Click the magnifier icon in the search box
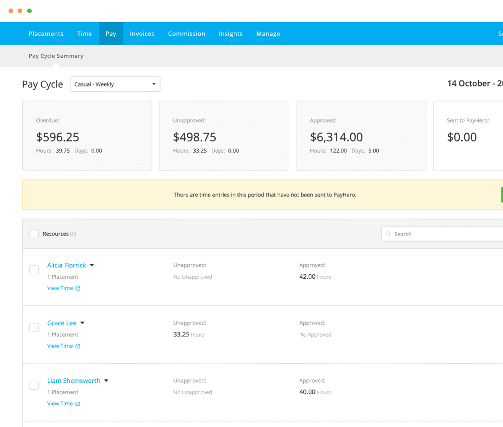 388,234
